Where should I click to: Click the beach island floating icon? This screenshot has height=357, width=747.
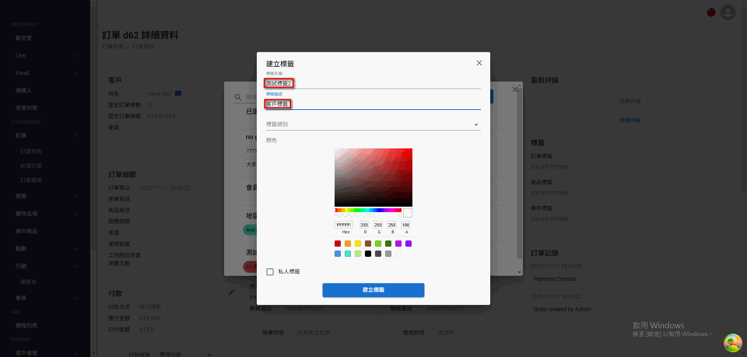pos(733,343)
